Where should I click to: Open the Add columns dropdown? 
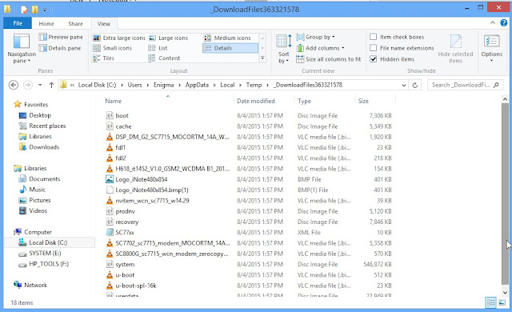pyautogui.click(x=320, y=48)
